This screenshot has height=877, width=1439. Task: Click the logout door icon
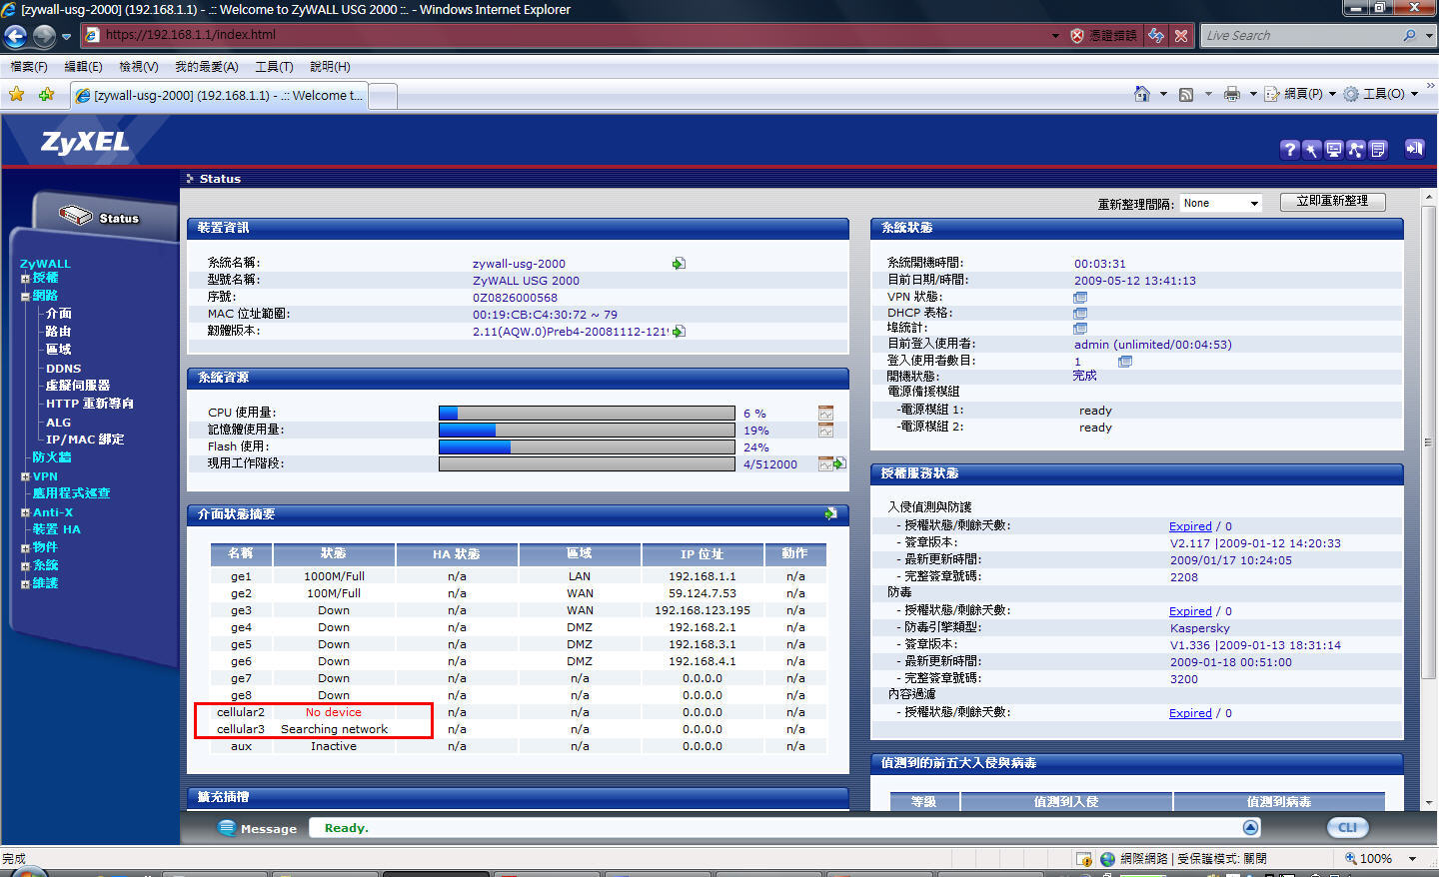tap(1414, 149)
